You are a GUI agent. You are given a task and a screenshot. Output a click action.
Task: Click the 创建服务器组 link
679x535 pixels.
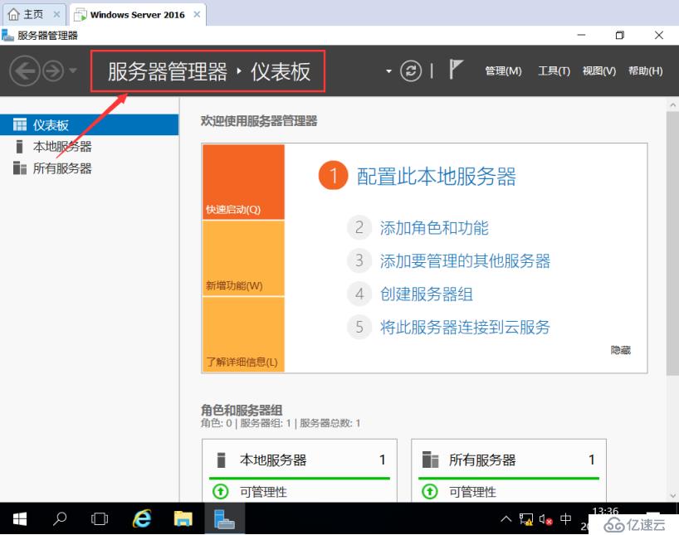[x=426, y=294]
